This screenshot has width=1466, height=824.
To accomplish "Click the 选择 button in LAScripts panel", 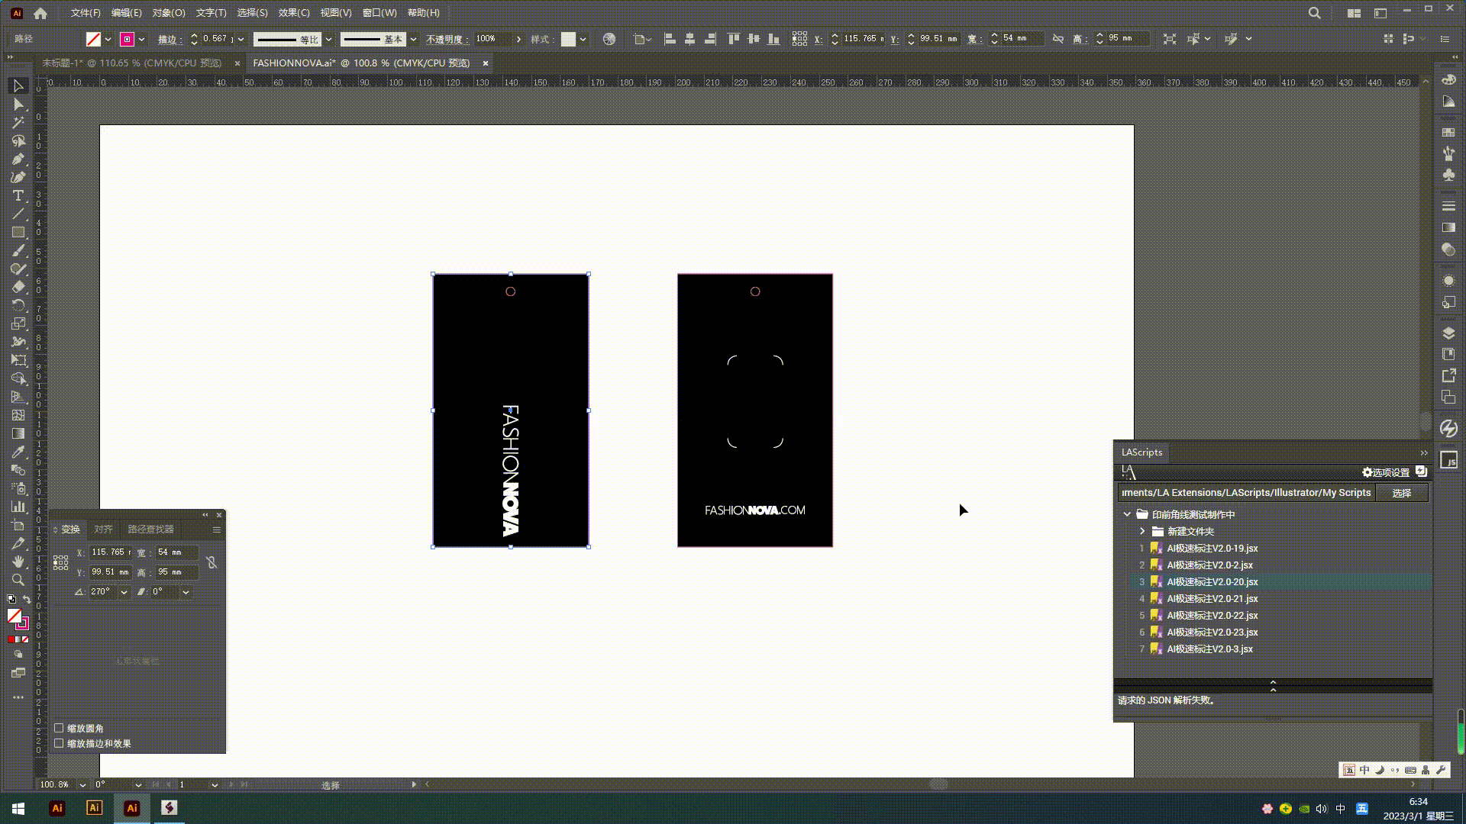I will click(x=1402, y=493).
